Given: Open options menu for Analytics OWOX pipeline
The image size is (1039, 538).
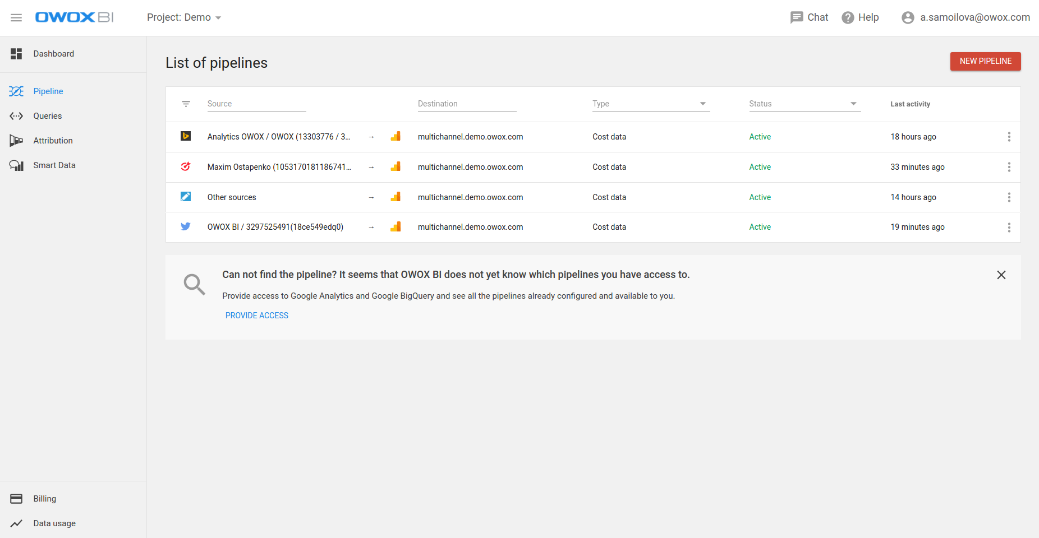Looking at the screenshot, I should [x=1009, y=137].
